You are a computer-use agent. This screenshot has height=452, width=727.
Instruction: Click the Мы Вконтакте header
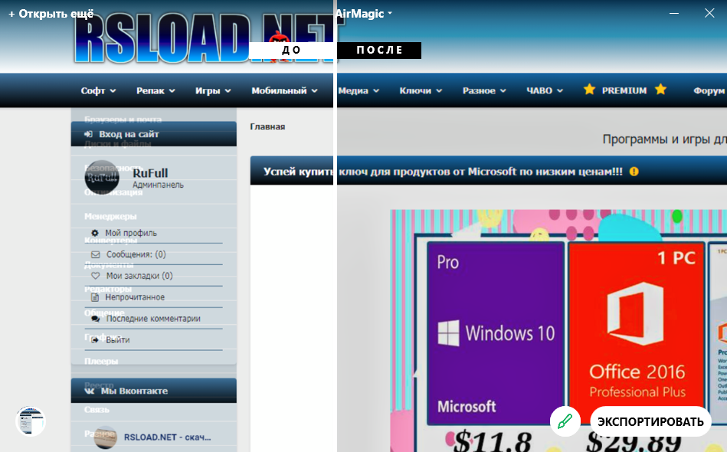click(x=153, y=391)
